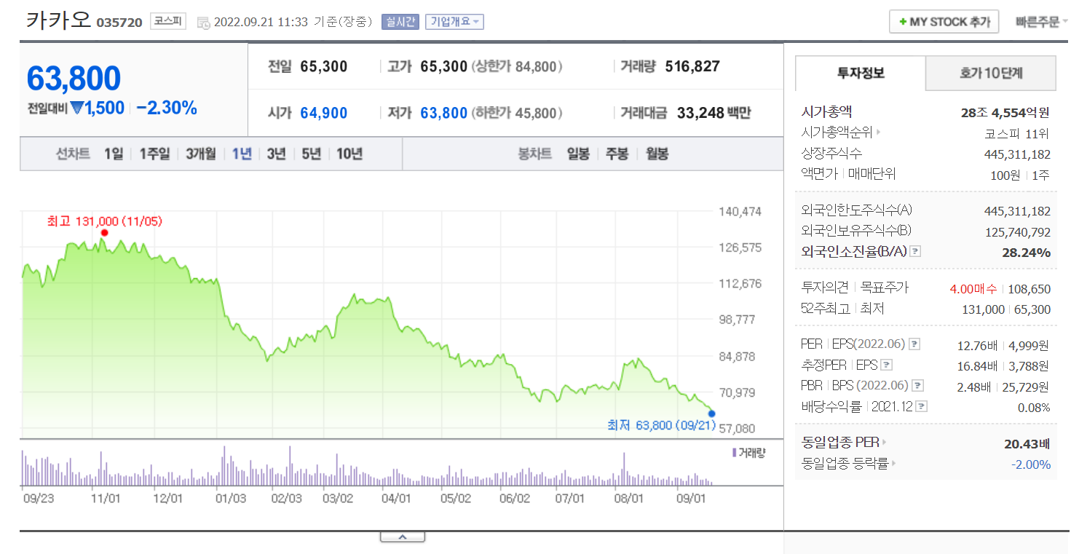
Task: Click the purple 거래량 legend marker
Action: tap(734, 453)
